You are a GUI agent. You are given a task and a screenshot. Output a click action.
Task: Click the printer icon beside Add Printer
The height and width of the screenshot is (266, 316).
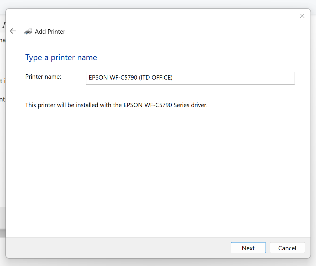point(28,31)
